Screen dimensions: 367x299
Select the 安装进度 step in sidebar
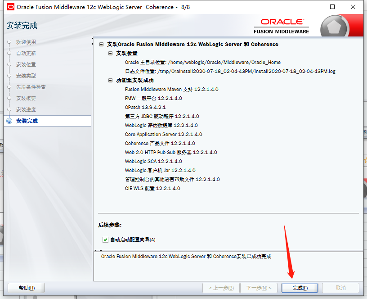tap(26, 109)
